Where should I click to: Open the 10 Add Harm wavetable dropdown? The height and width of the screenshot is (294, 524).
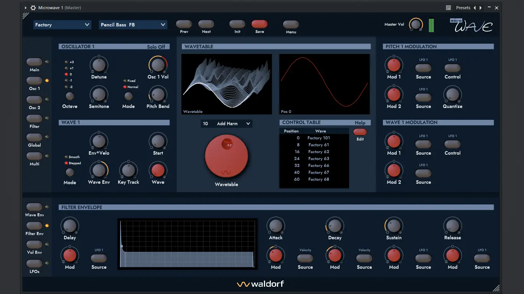point(226,124)
